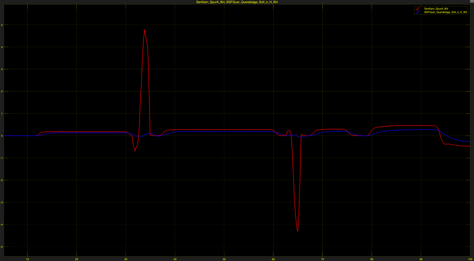Click the y-axis tick label 5
Image resolution: width=474 pixels, height=261 pixels.
(2, 25)
